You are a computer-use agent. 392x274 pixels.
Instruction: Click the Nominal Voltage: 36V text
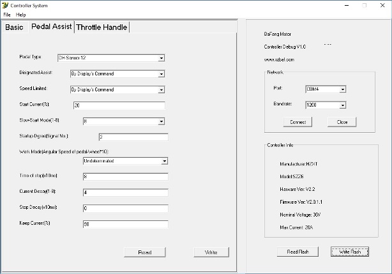coord(300,215)
